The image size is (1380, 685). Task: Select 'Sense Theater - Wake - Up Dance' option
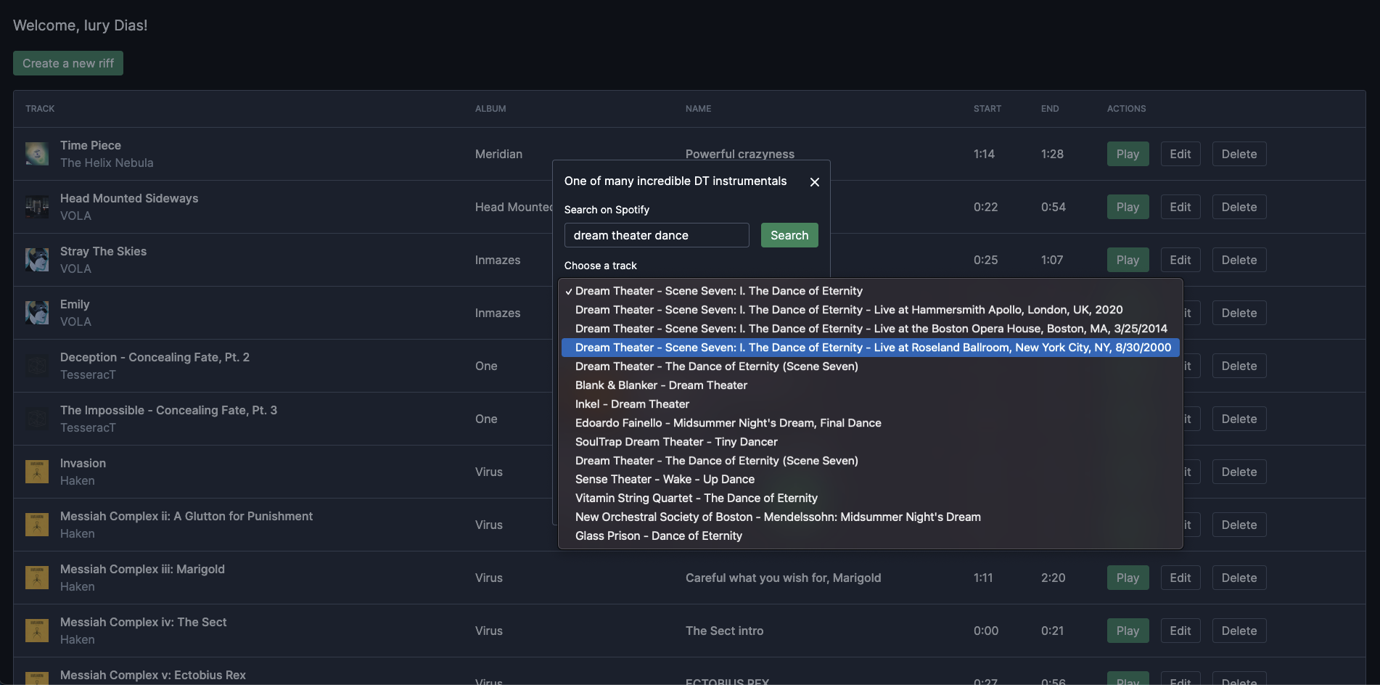[x=871, y=480]
